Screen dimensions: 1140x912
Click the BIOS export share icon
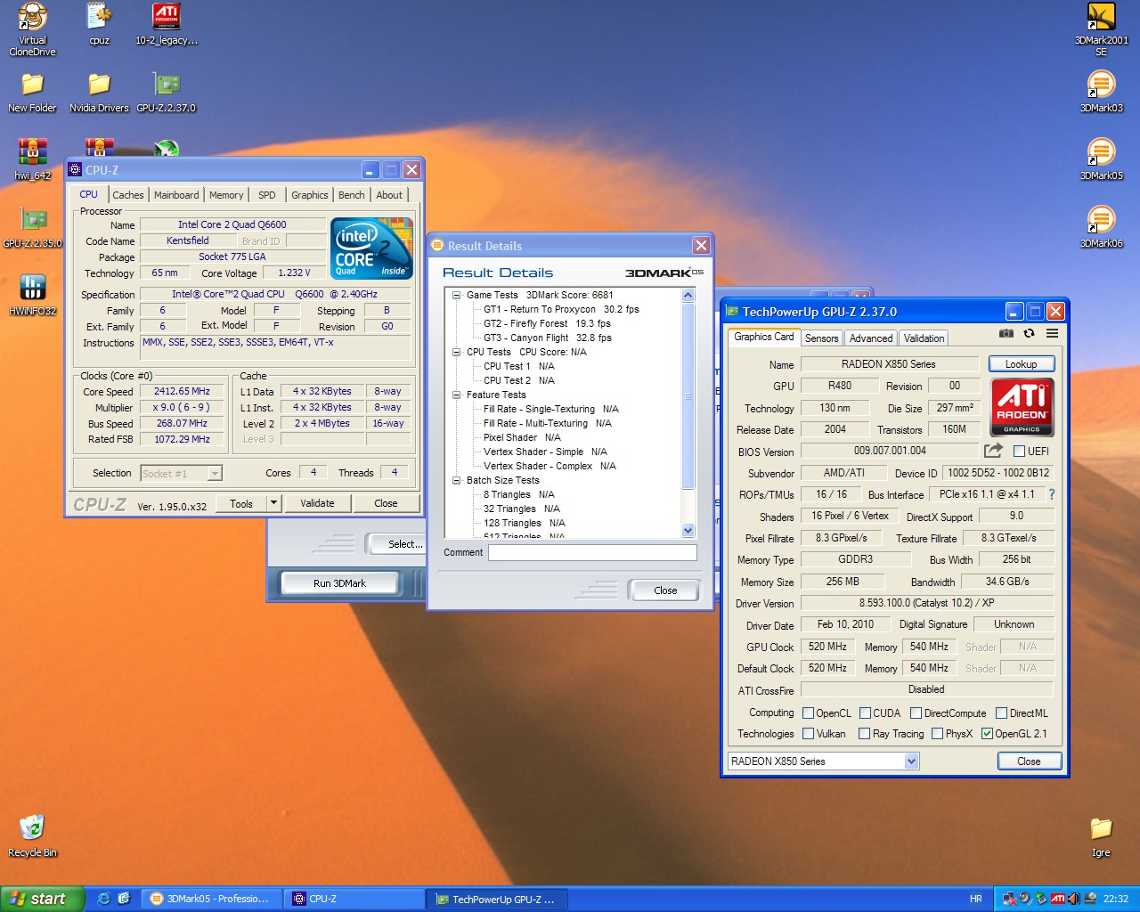click(993, 451)
